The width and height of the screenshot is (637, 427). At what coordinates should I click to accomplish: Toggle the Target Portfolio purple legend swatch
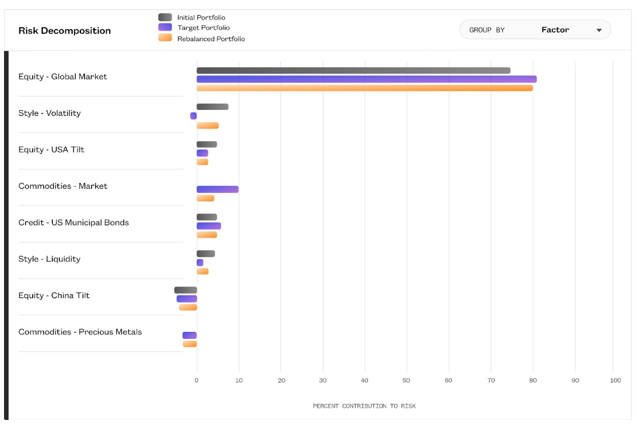pos(165,28)
